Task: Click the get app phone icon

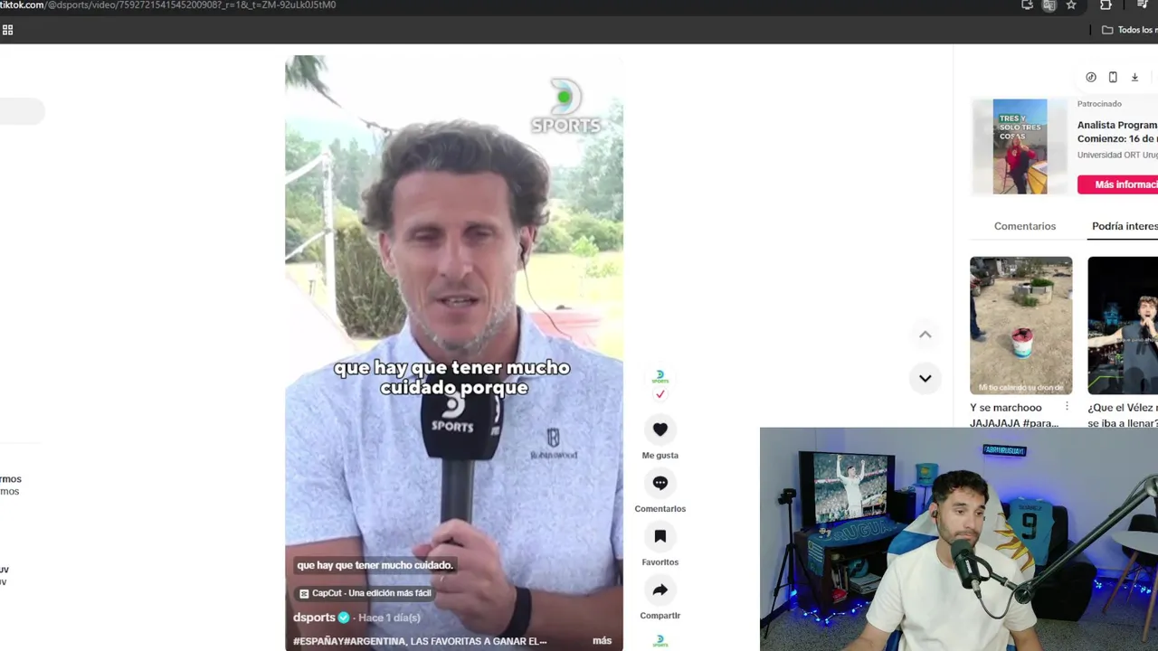Action: [1113, 78]
